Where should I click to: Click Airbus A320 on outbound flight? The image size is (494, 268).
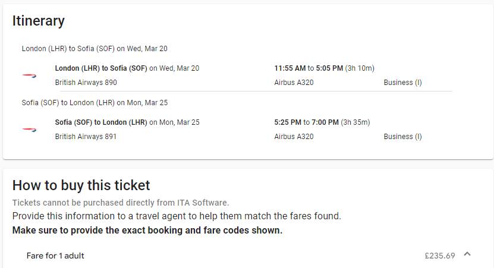tap(294, 83)
